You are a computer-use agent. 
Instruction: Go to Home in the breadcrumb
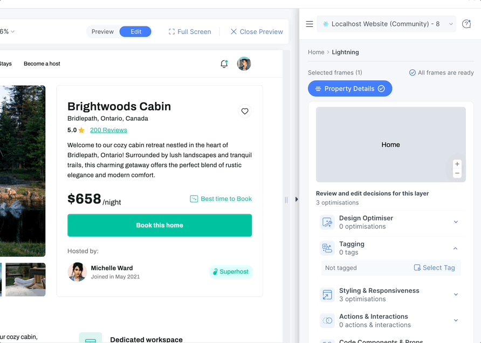point(316,52)
